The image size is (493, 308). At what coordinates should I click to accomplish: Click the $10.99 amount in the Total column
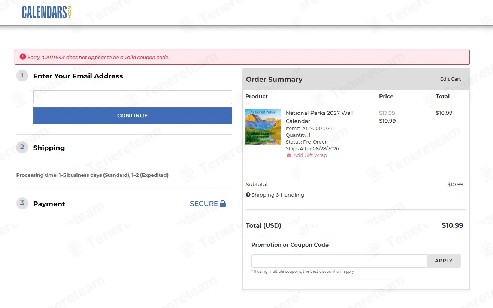tap(444, 113)
